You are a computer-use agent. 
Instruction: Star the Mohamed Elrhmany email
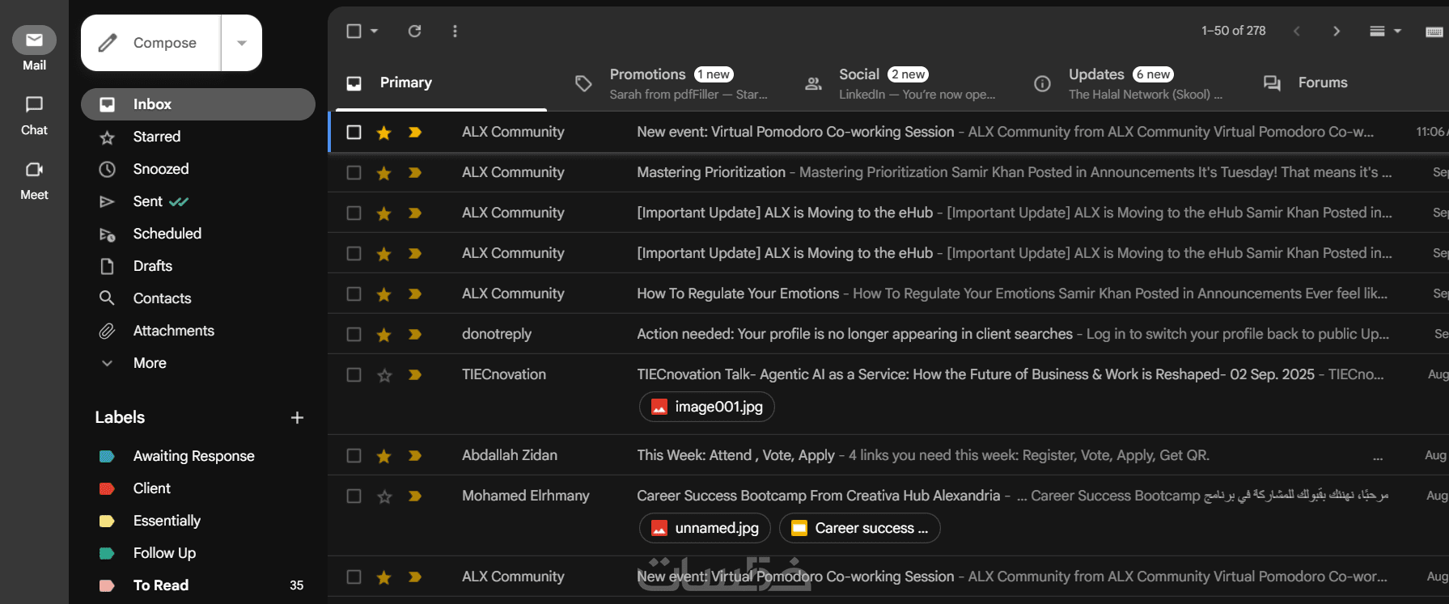[x=384, y=496]
